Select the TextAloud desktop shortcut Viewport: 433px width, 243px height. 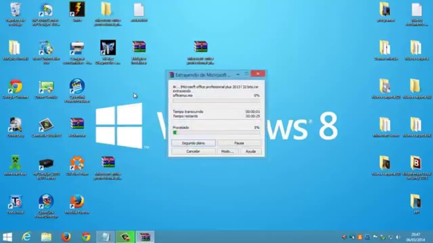tap(15, 205)
